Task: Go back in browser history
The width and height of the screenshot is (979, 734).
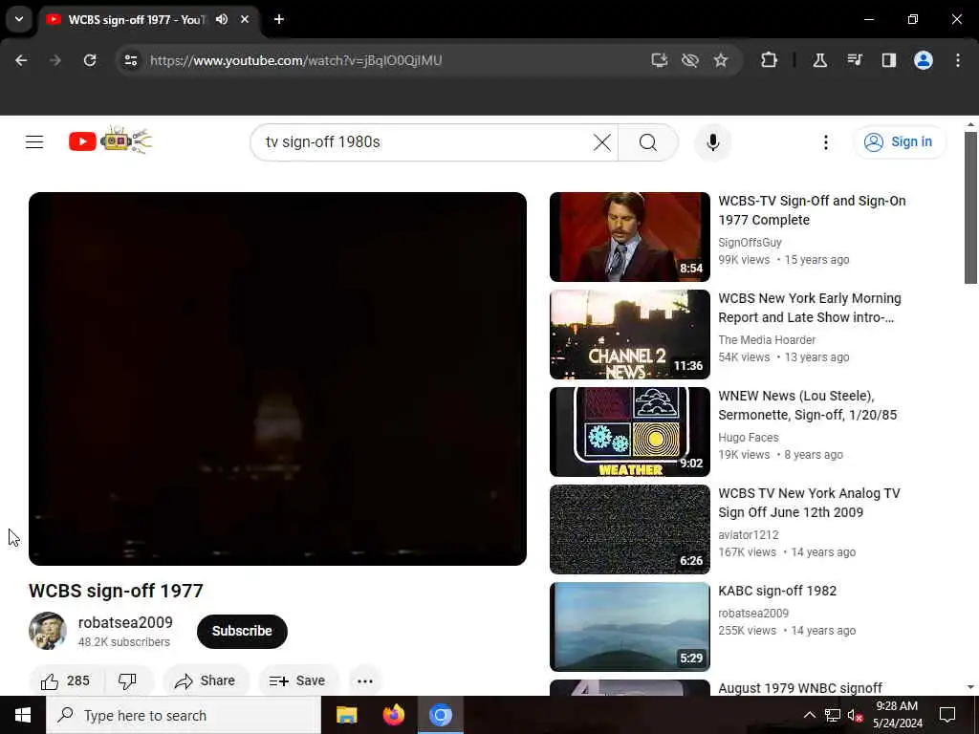Action: click(x=21, y=60)
